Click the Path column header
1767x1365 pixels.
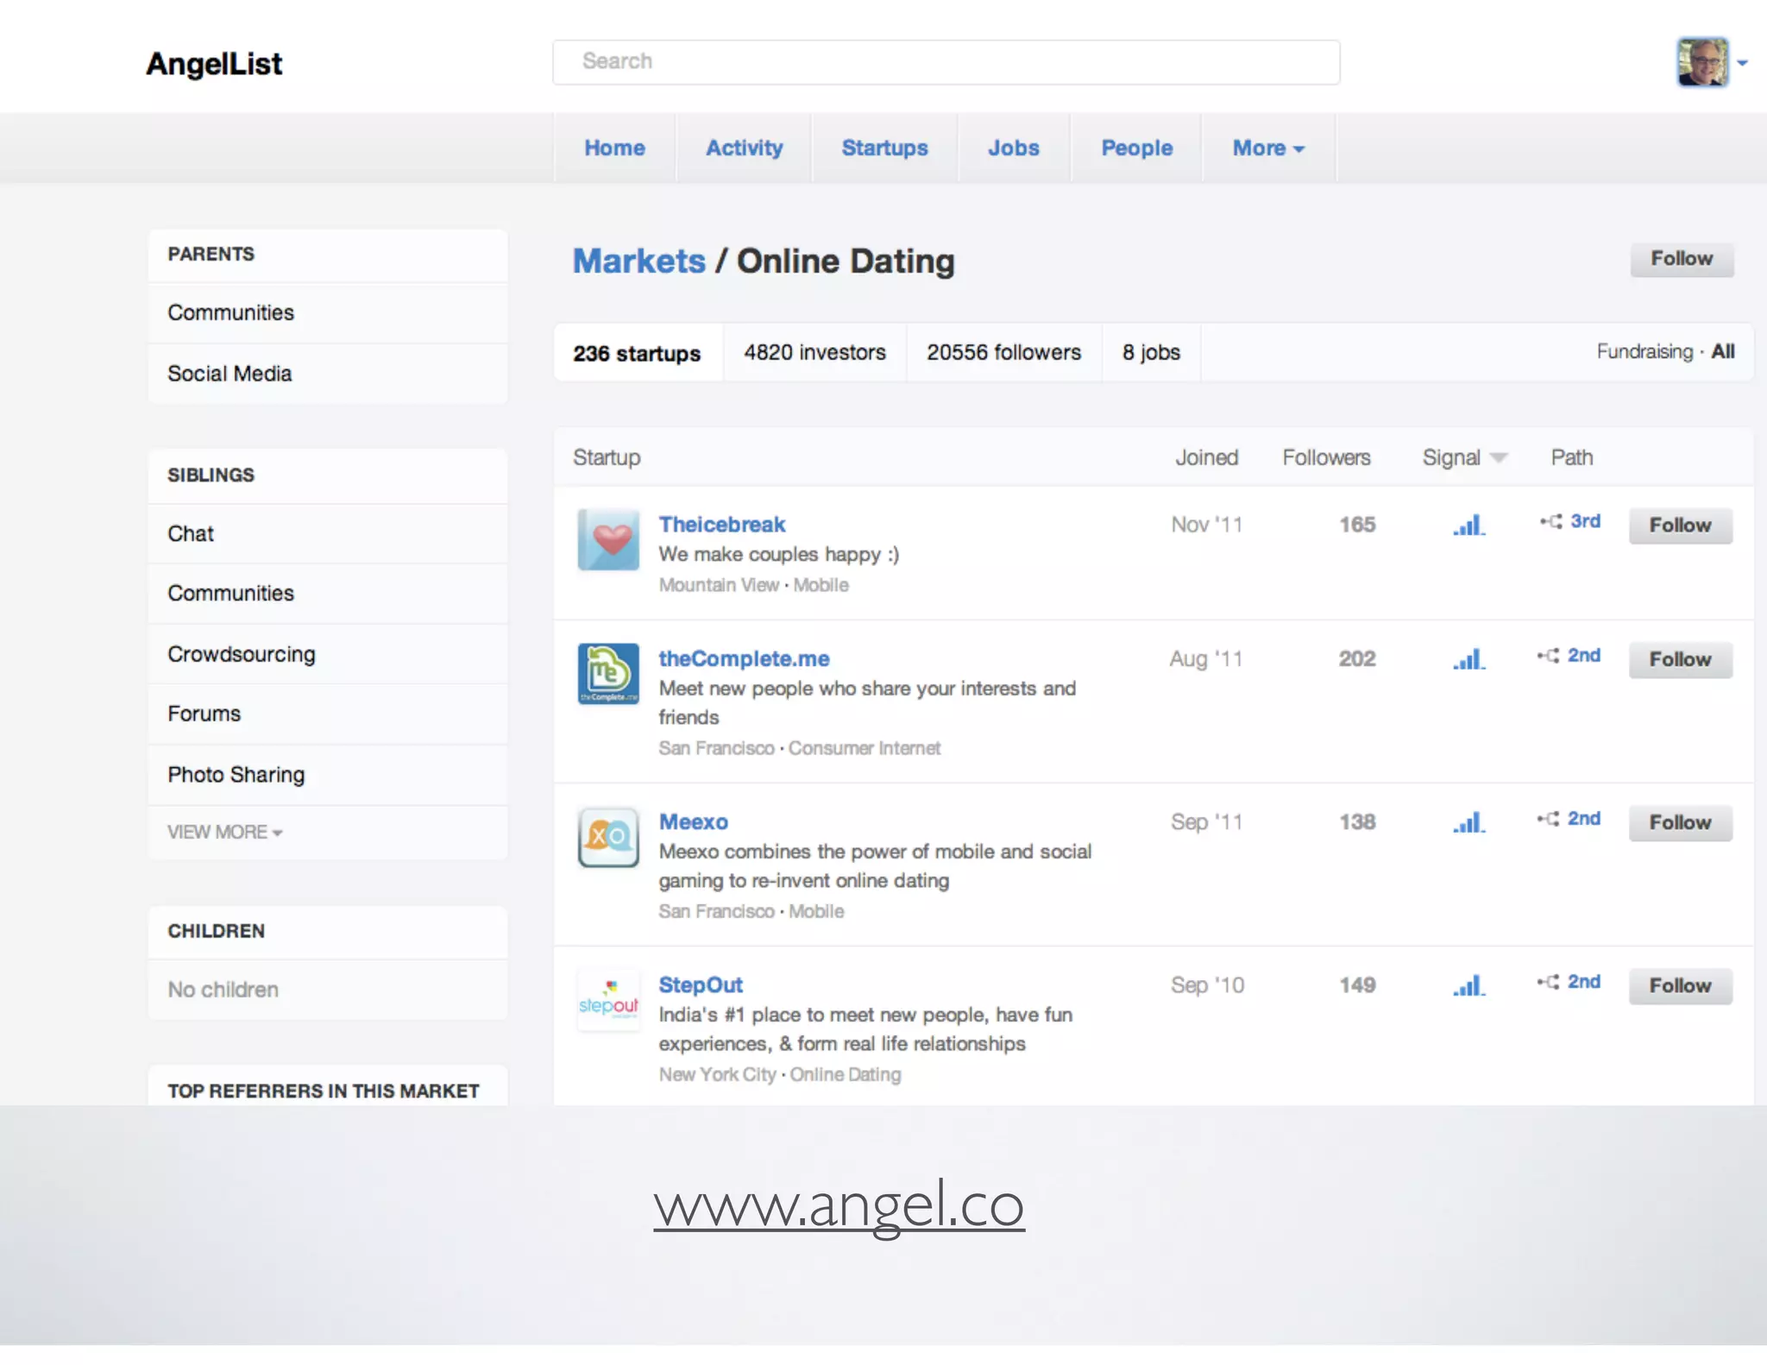click(x=1572, y=457)
